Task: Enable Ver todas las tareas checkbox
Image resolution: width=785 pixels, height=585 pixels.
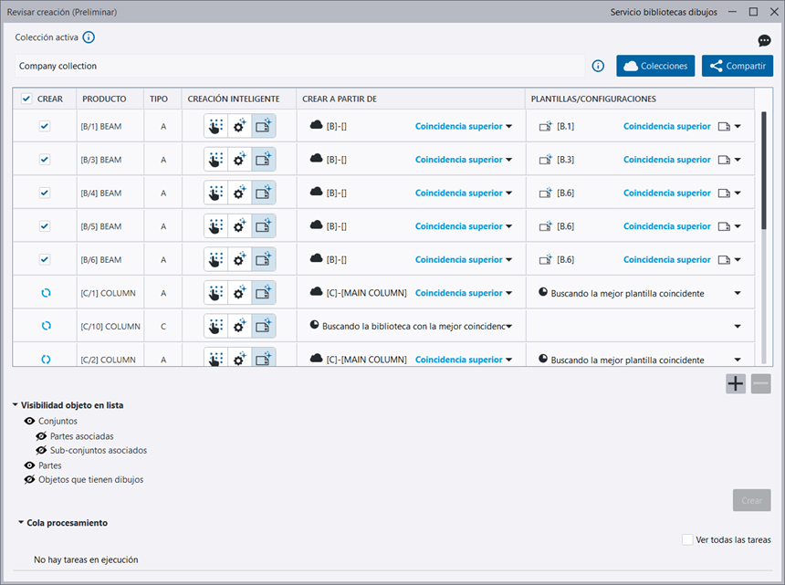Action: [687, 539]
